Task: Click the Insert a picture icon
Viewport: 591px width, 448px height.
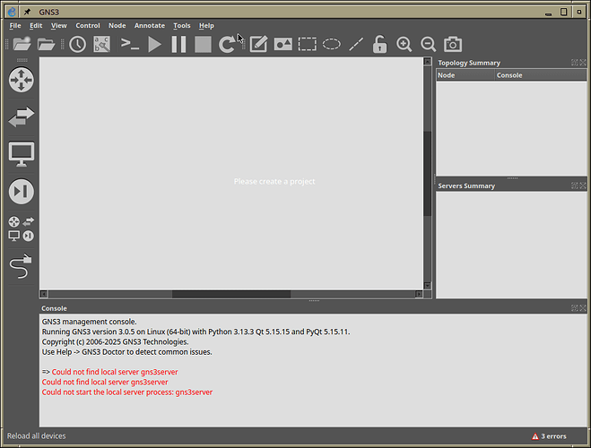Action: (x=283, y=44)
